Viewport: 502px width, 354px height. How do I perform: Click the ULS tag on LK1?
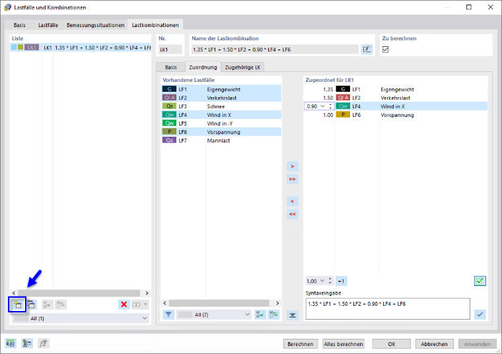pos(32,47)
